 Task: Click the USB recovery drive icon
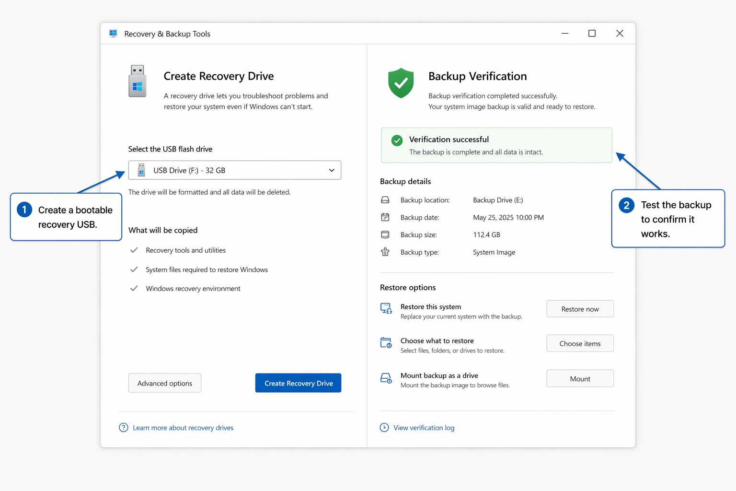point(138,82)
